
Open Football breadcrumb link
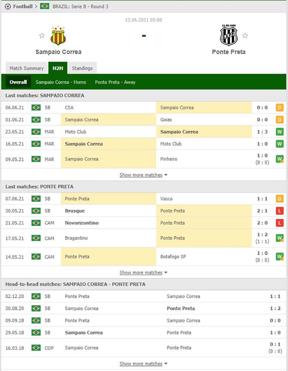(x=23, y=6)
